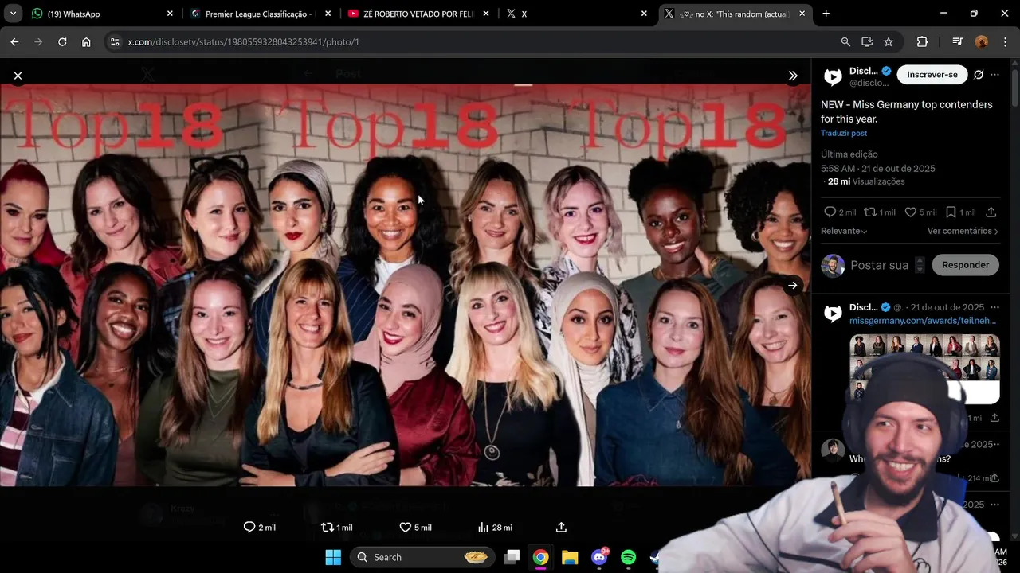Switch to ZÉ ROBERTO VETADO YouTube tab
This screenshot has height=573, width=1020.
tap(419, 14)
